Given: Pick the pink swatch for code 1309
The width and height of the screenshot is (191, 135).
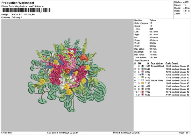Looking at the screenshot, I should (143, 72).
